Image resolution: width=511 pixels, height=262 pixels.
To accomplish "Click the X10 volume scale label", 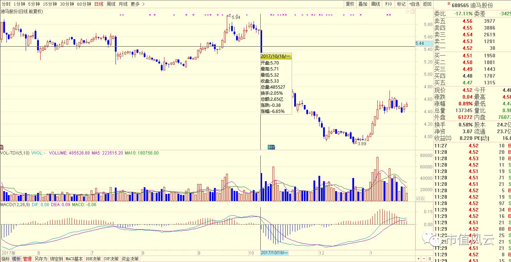I will [x=420, y=199].
